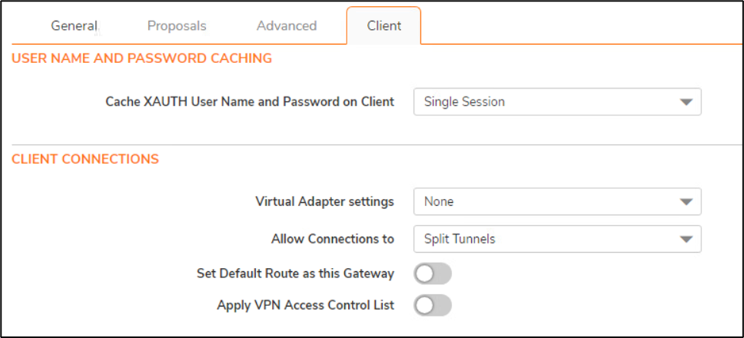The height and width of the screenshot is (338, 744).
Task: Click the Client Connections section heading
Action: point(85,160)
